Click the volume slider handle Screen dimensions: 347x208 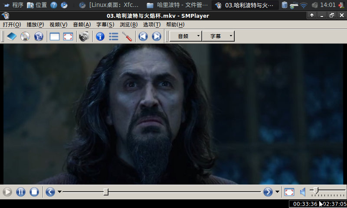pos(316,190)
